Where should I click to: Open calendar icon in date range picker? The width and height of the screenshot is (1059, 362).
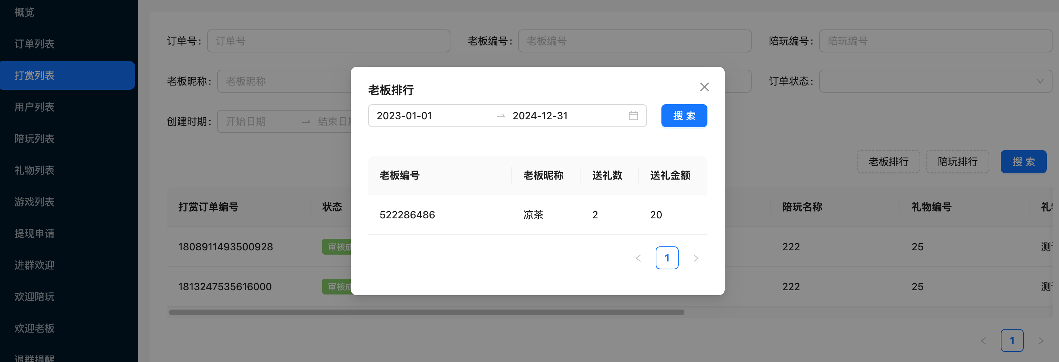[633, 116]
